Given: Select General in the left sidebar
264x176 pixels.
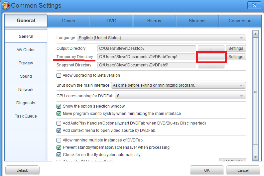Looking at the screenshot, I should click(x=26, y=36).
